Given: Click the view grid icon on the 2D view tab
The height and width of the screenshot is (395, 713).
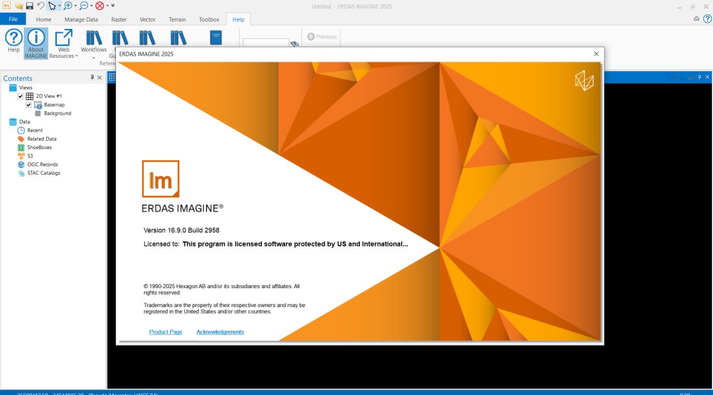Looking at the screenshot, I should [x=112, y=78].
